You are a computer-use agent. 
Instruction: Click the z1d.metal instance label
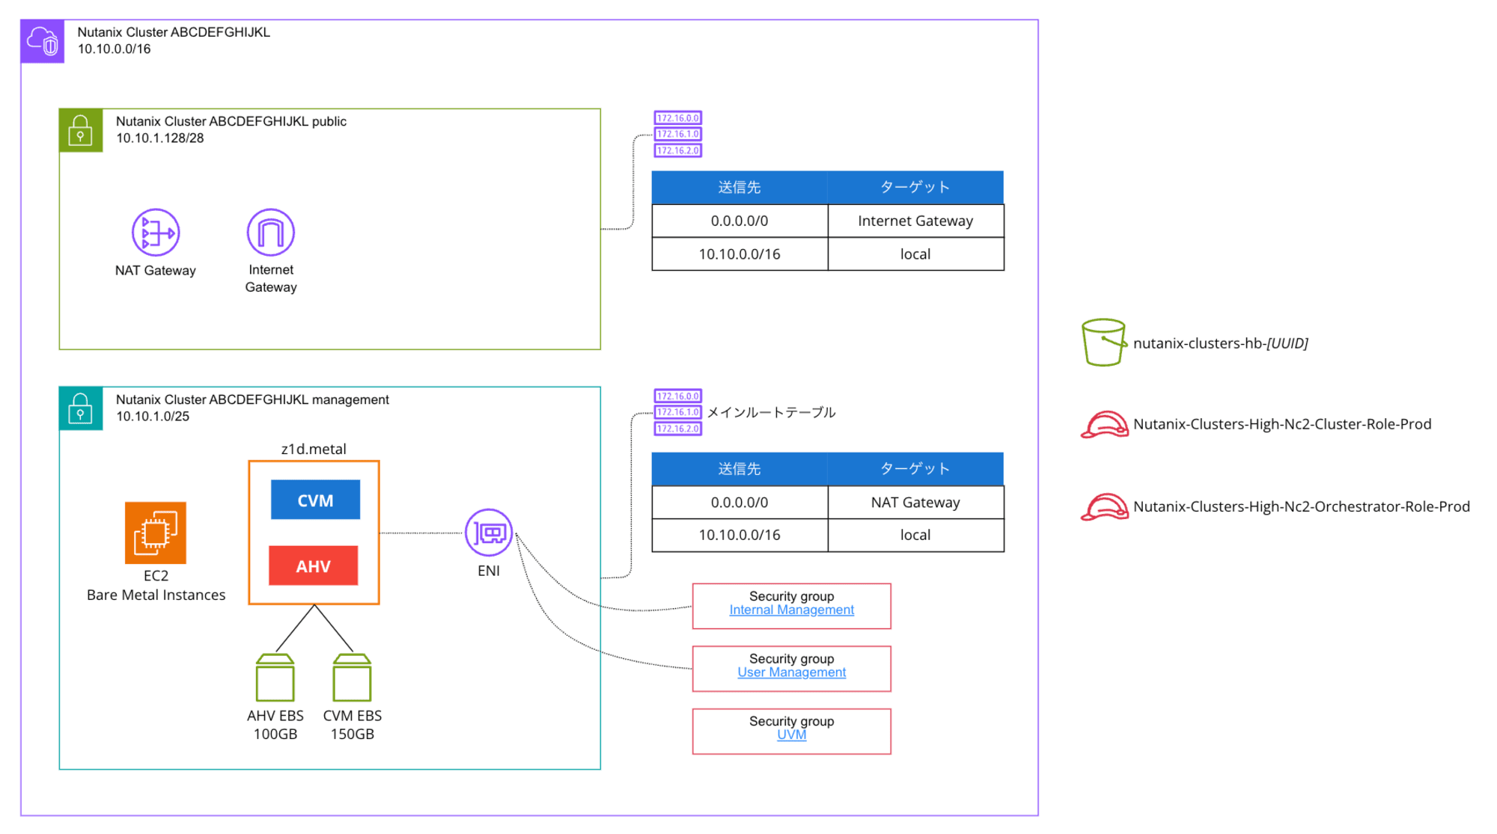314,449
